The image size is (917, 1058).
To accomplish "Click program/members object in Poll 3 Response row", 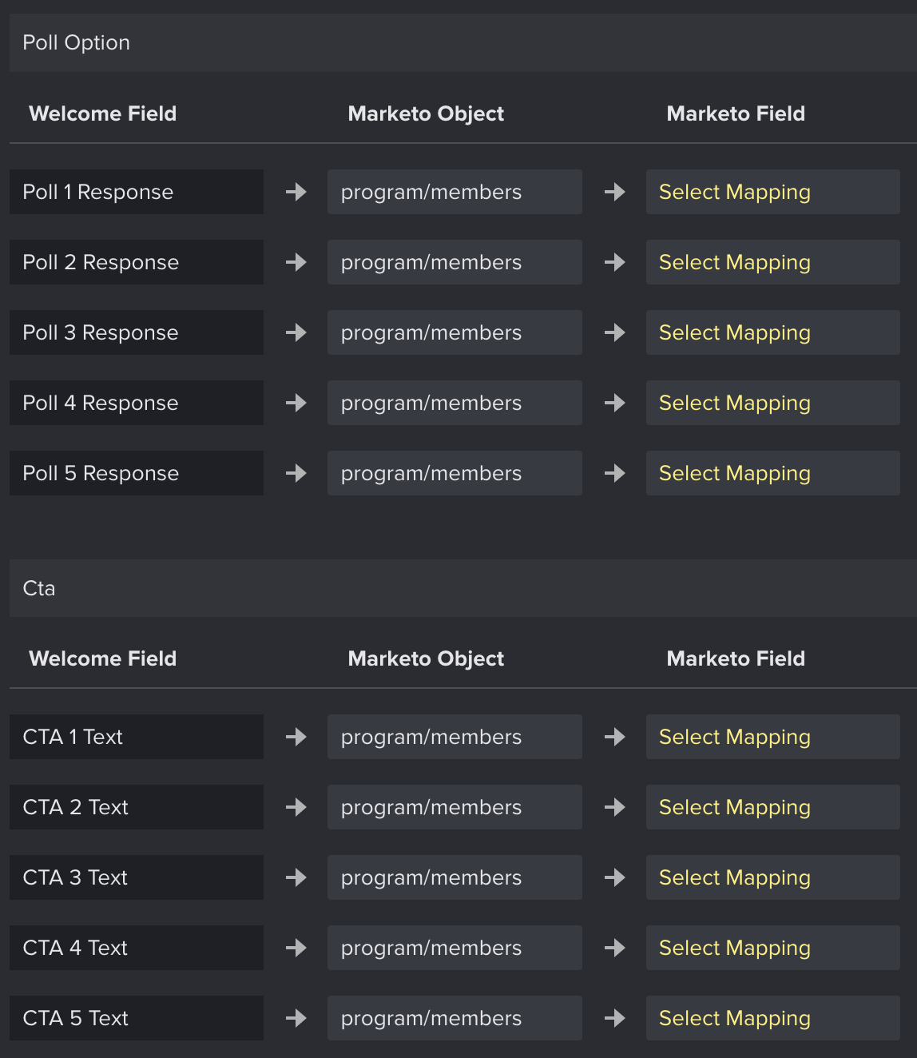I will click(x=455, y=332).
